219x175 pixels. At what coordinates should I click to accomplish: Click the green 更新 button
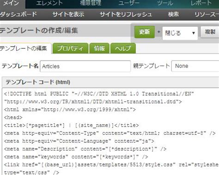(145, 32)
